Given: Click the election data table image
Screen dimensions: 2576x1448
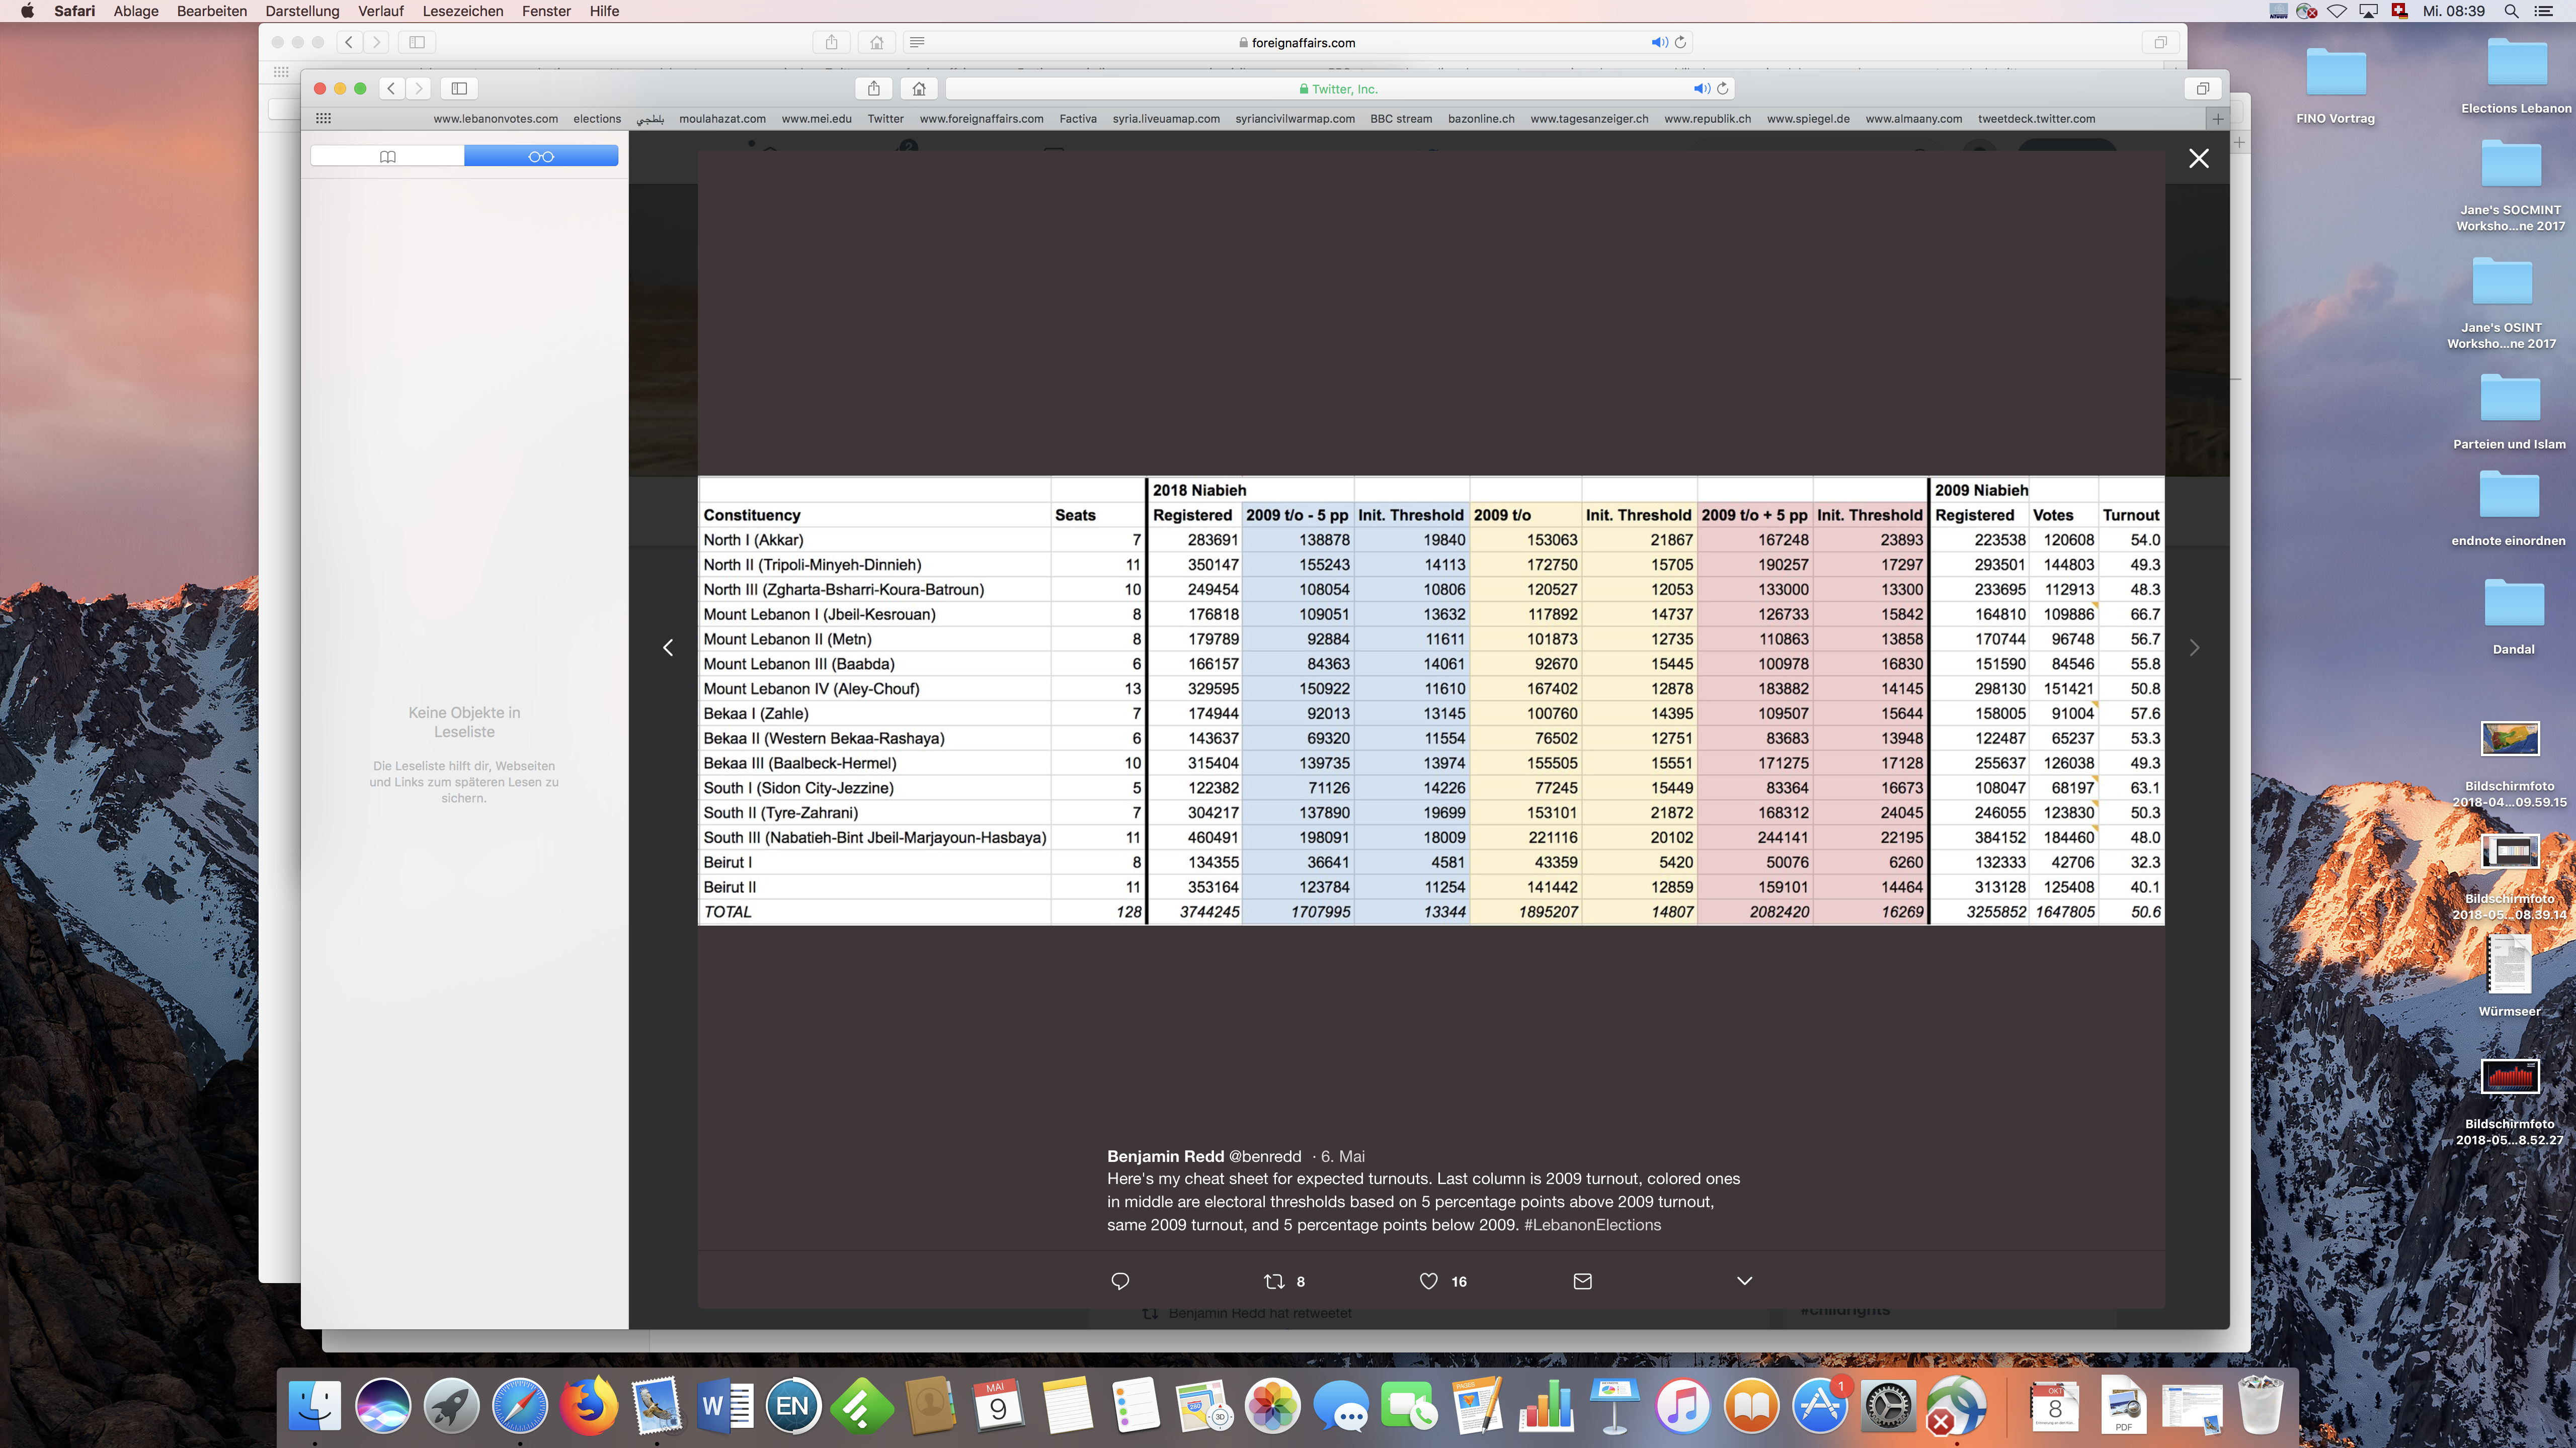Looking at the screenshot, I should pyautogui.click(x=1430, y=699).
